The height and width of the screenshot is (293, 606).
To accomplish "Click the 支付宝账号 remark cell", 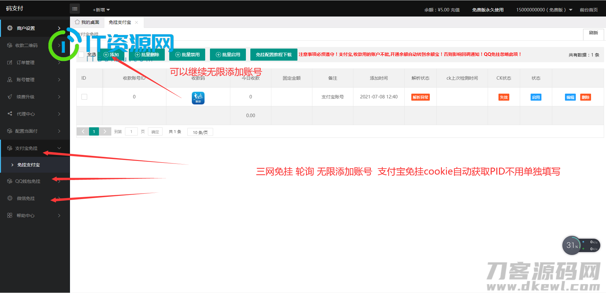I will click(332, 97).
